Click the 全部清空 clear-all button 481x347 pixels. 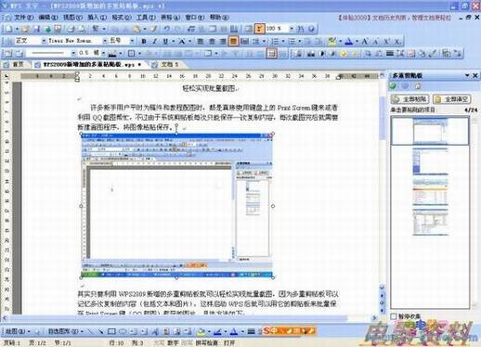[x=452, y=99]
